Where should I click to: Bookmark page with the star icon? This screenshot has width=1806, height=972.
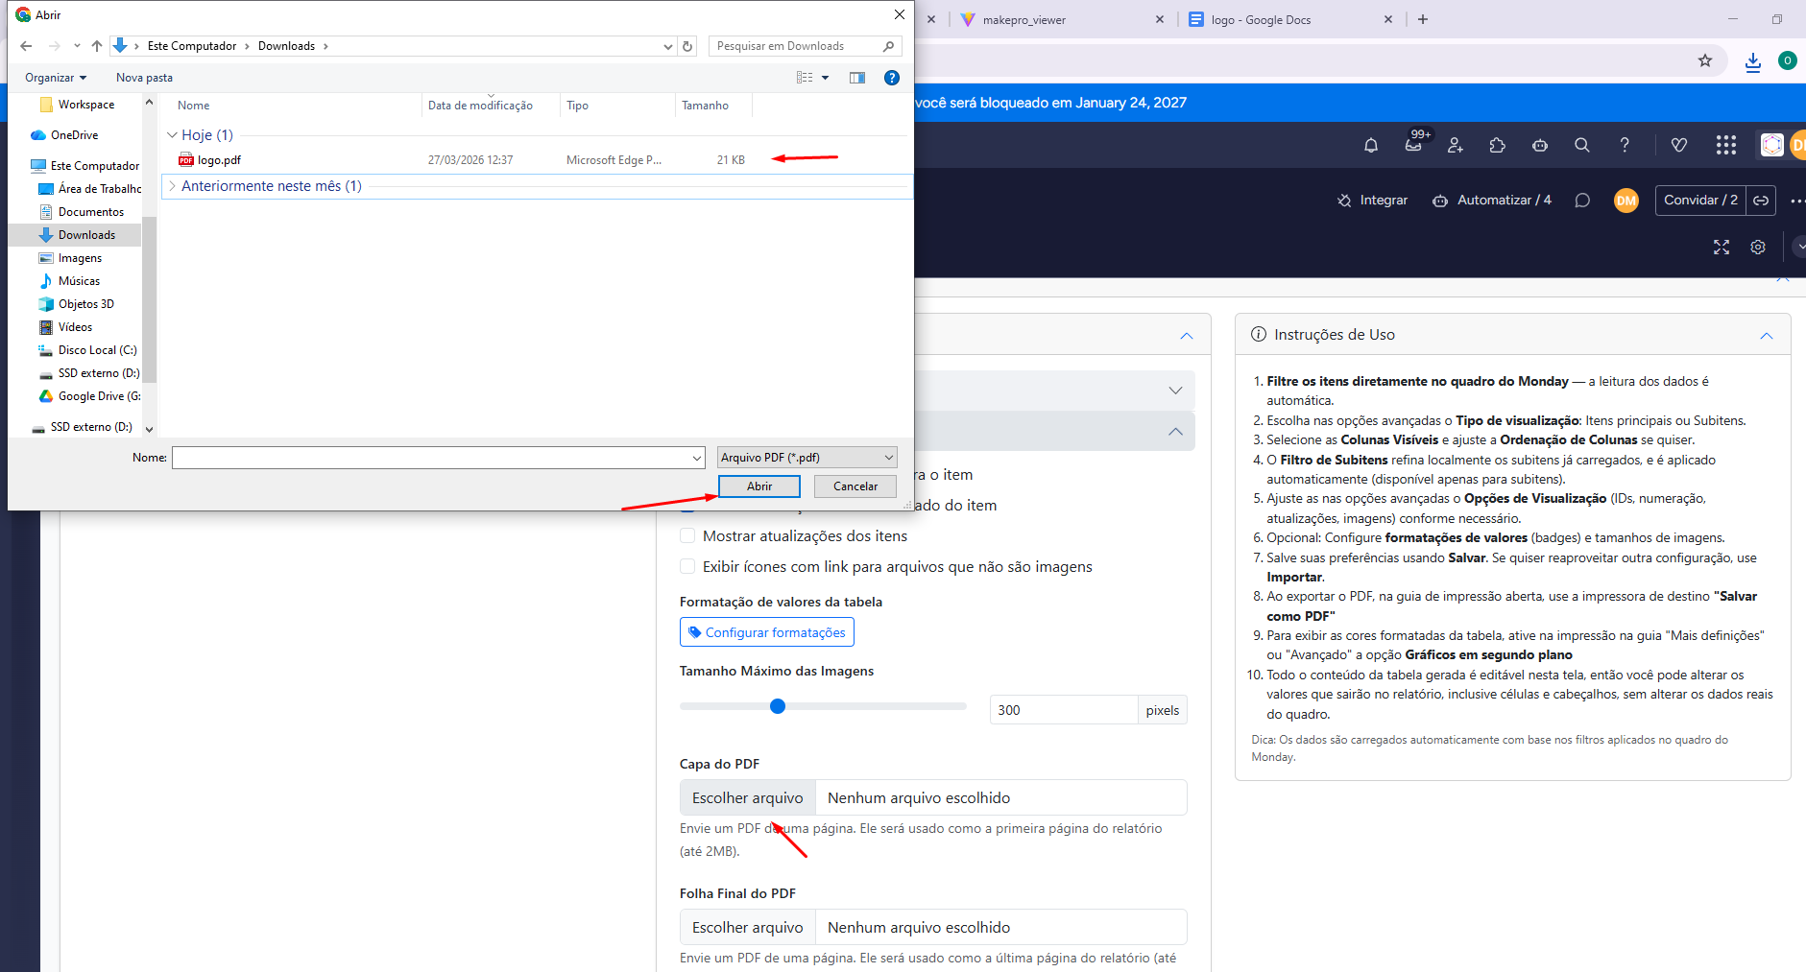pyautogui.click(x=1705, y=60)
